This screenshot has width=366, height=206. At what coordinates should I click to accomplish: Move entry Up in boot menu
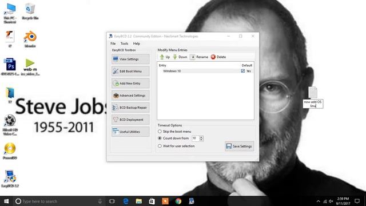[x=165, y=57]
